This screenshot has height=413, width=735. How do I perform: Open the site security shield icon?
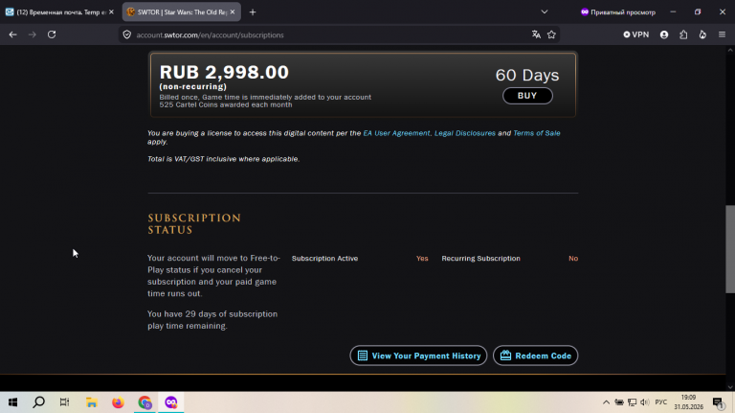coord(127,34)
